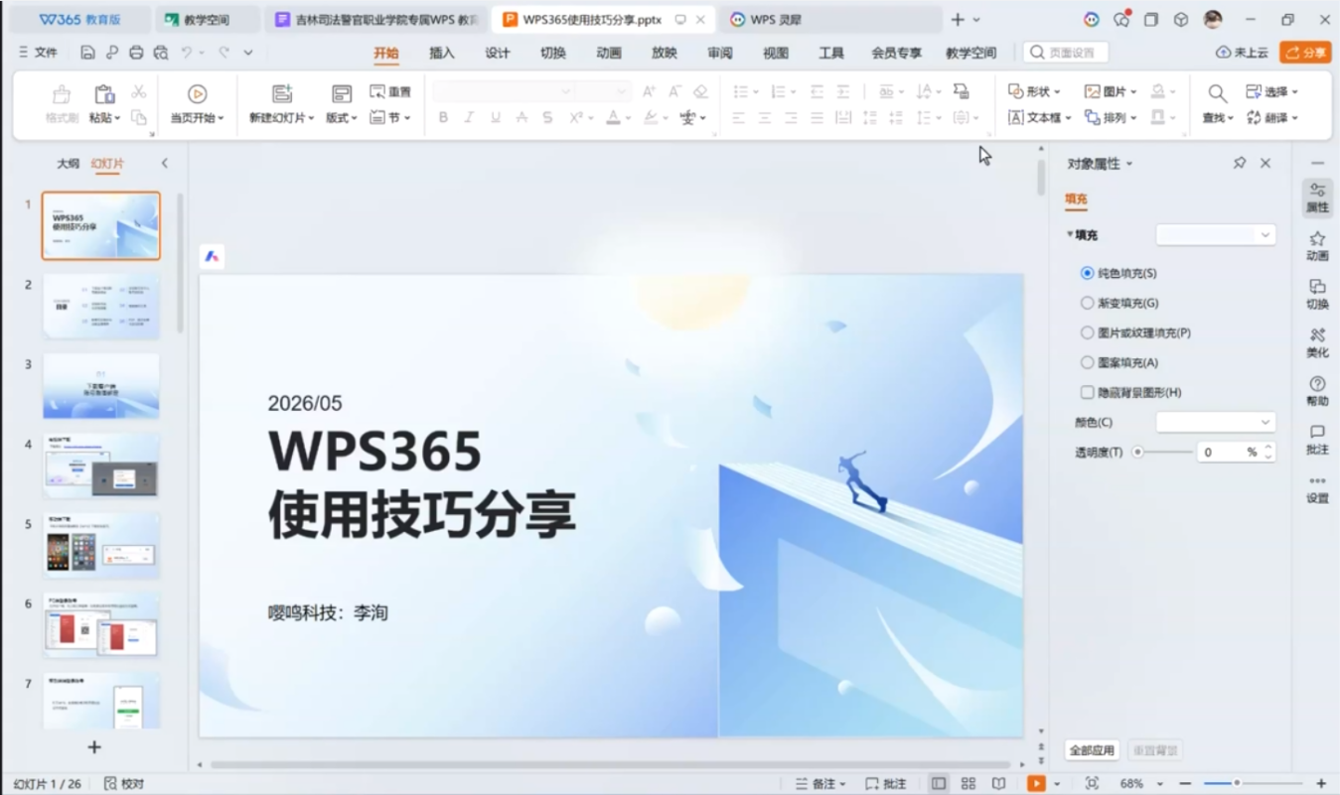
Task: Click zoom out minus button
Action: tap(1185, 783)
